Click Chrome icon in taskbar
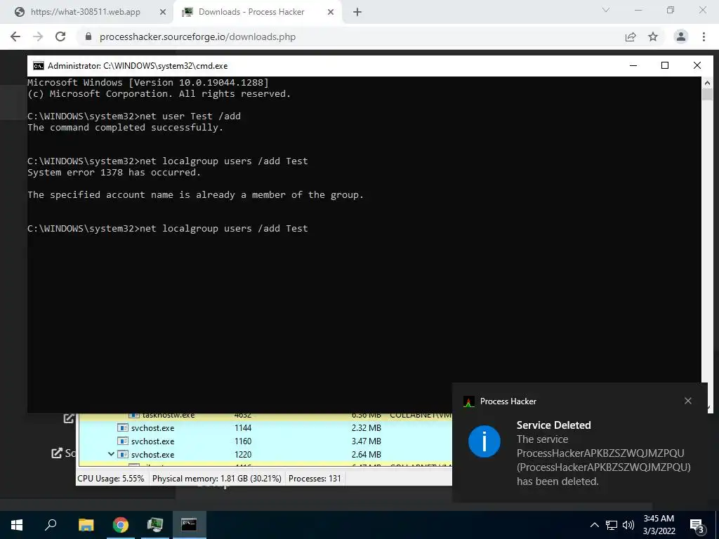Viewport: 719px width, 539px height. (121, 525)
